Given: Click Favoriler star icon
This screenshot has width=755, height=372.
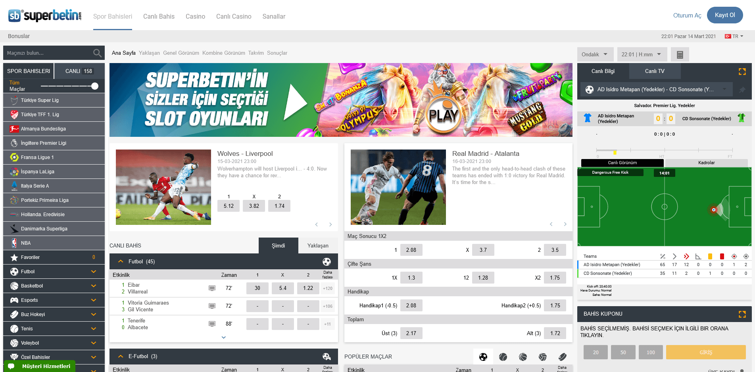Looking at the screenshot, I should (x=14, y=257).
